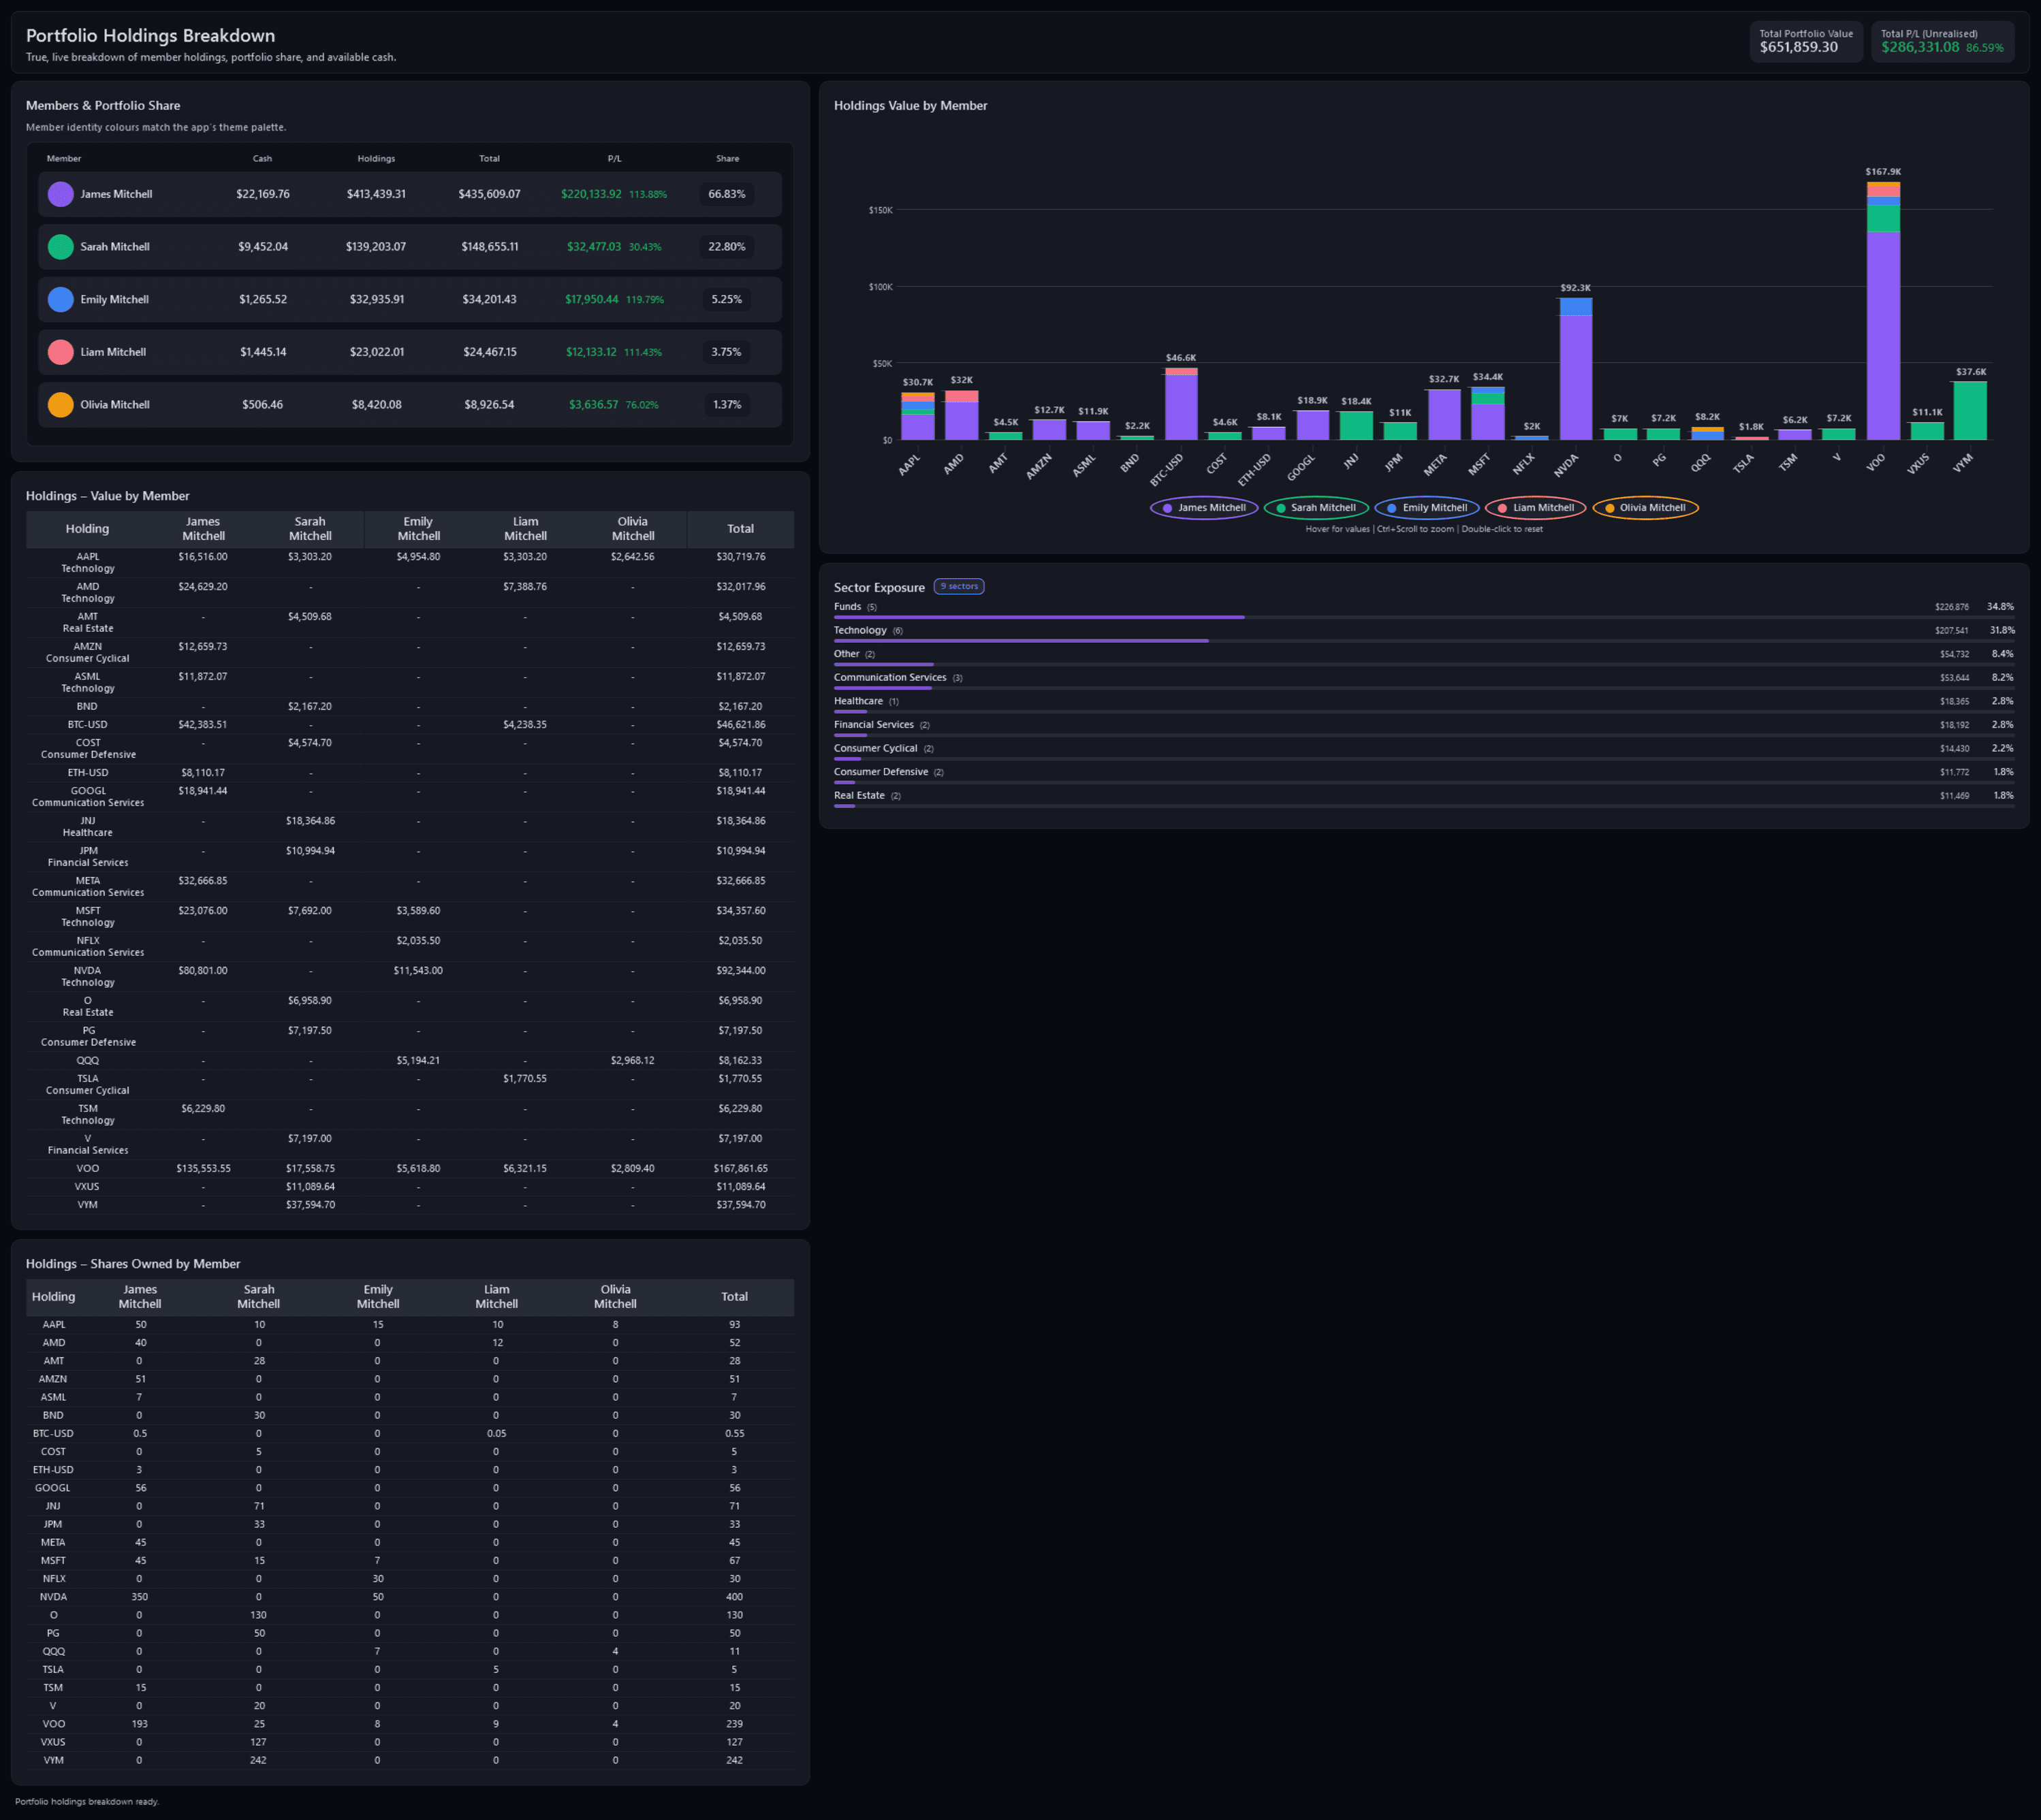Click the VYM bar in chart
Screen dimensions: 2041x1820
coord(1970,411)
